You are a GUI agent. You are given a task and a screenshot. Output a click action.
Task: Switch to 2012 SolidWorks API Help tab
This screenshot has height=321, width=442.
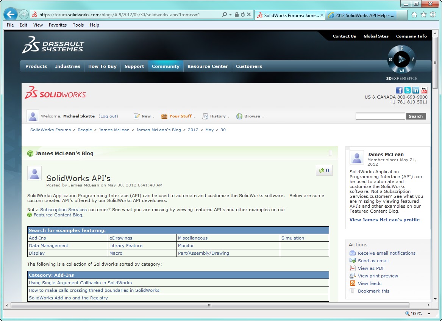point(362,15)
